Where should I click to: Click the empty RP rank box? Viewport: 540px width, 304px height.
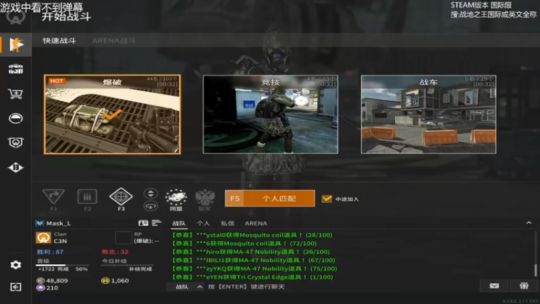(124, 238)
